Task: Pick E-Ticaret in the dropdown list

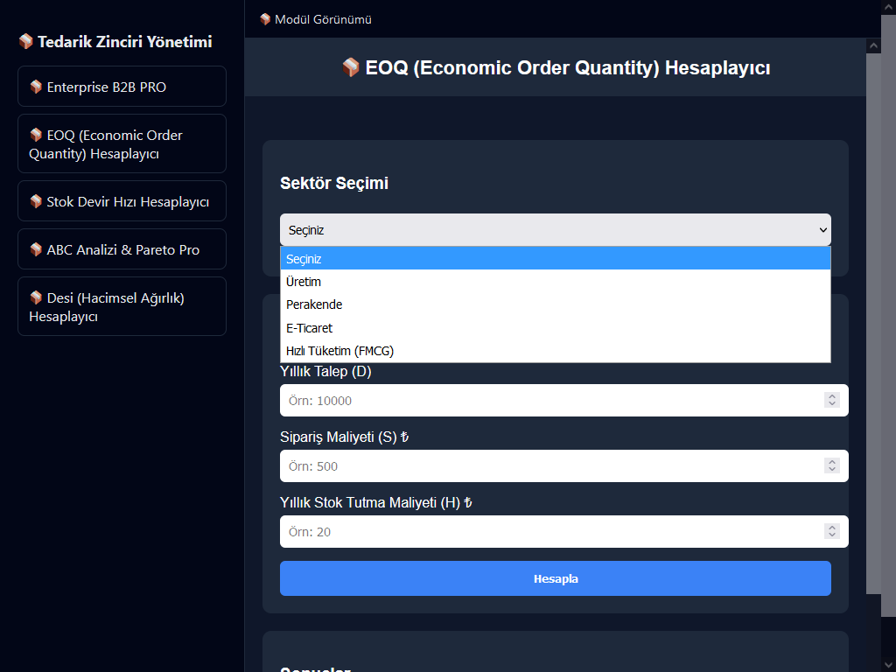Action: [x=555, y=328]
